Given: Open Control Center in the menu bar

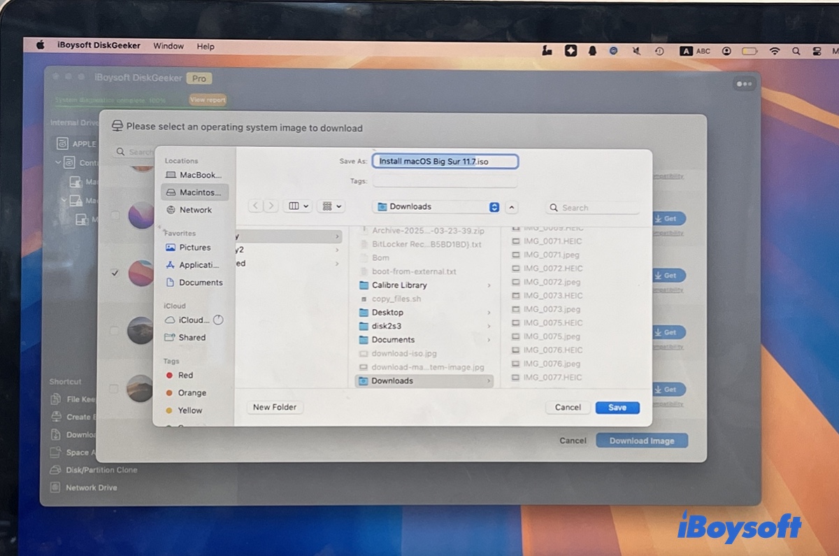Looking at the screenshot, I should pyautogui.click(x=816, y=51).
